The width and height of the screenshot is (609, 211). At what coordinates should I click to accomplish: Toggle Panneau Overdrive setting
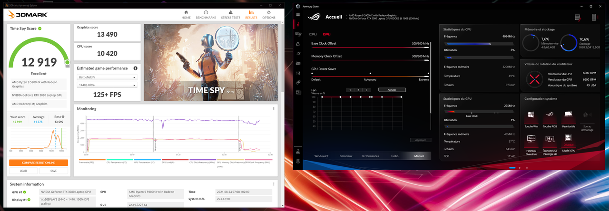click(531, 144)
